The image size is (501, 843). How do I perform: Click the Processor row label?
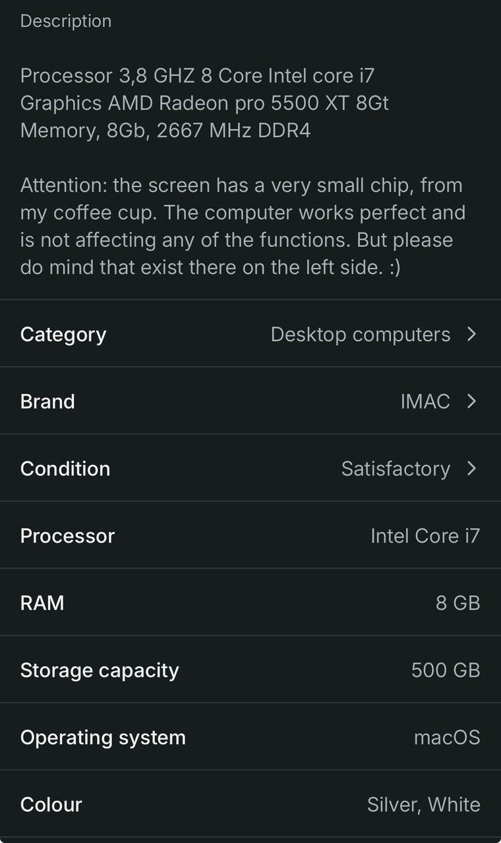(x=67, y=535)
